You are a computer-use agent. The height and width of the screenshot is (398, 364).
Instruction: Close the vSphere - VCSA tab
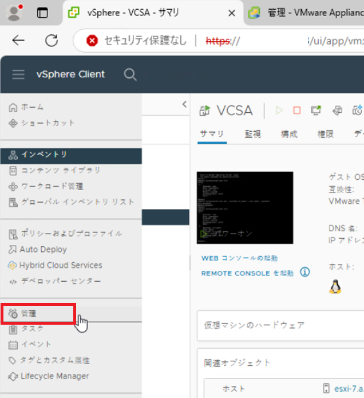coord(232,13)
